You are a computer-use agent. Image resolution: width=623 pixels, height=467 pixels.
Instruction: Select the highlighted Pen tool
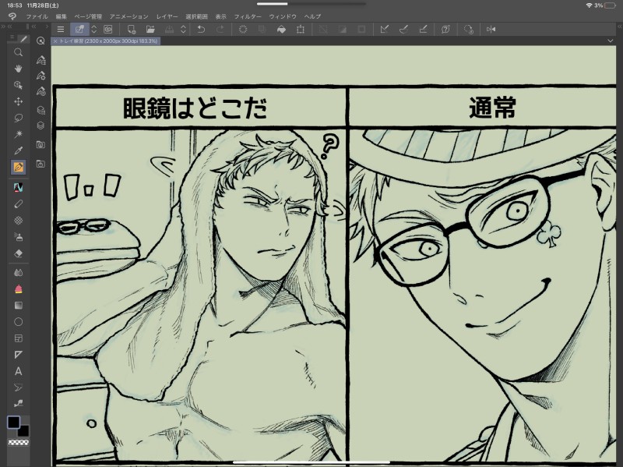coord(18,167)
